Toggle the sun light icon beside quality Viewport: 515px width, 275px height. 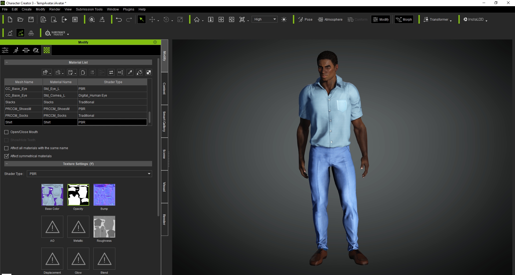[284, 19]
